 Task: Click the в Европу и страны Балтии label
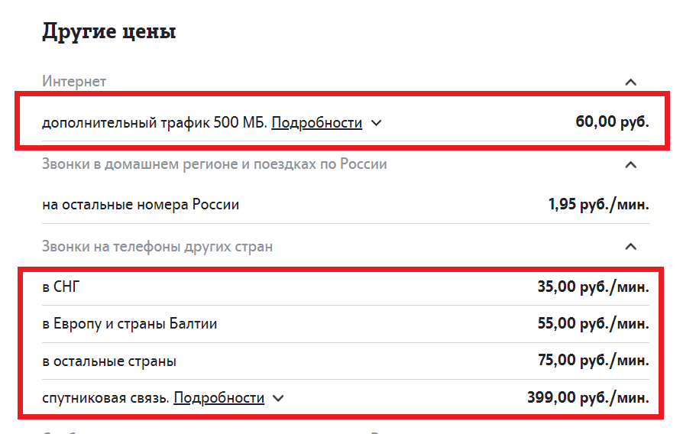click(x=129, y=324)
